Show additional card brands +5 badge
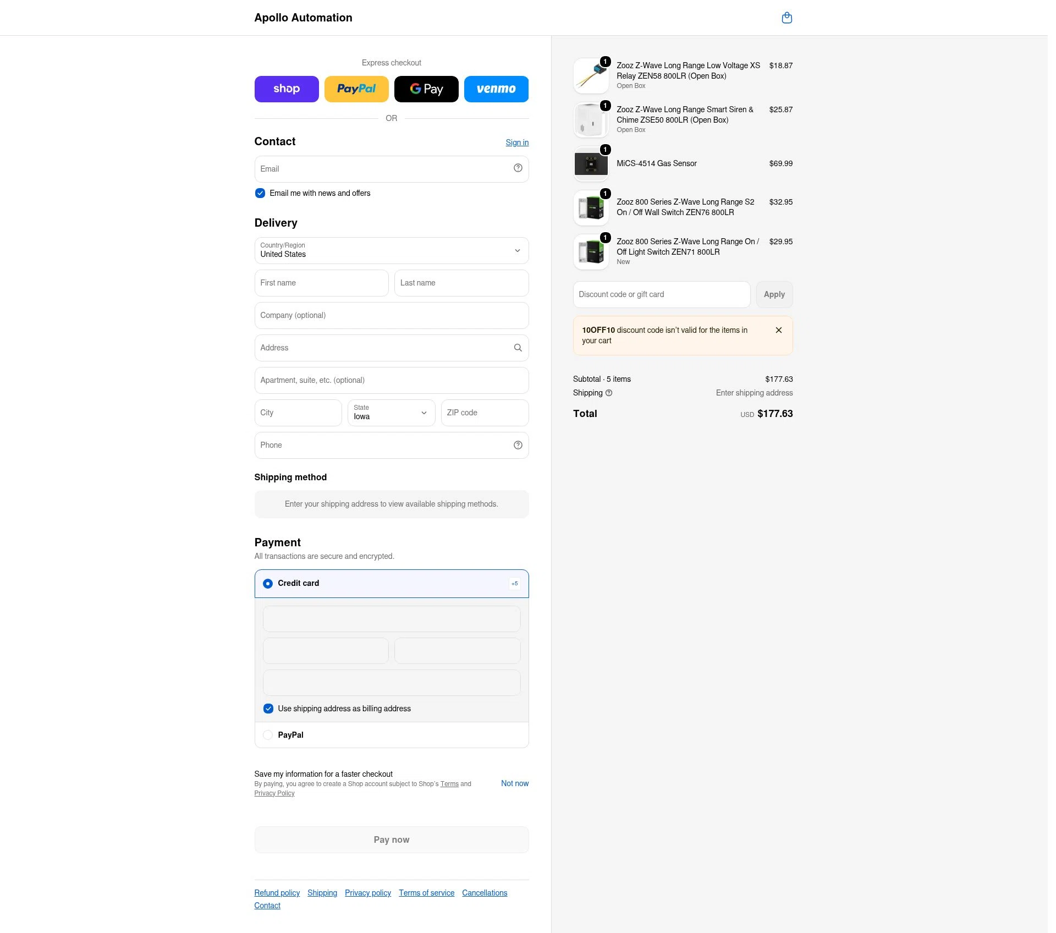 (515, 584)
